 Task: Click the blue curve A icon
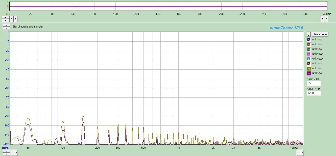(x=309, y=40)
